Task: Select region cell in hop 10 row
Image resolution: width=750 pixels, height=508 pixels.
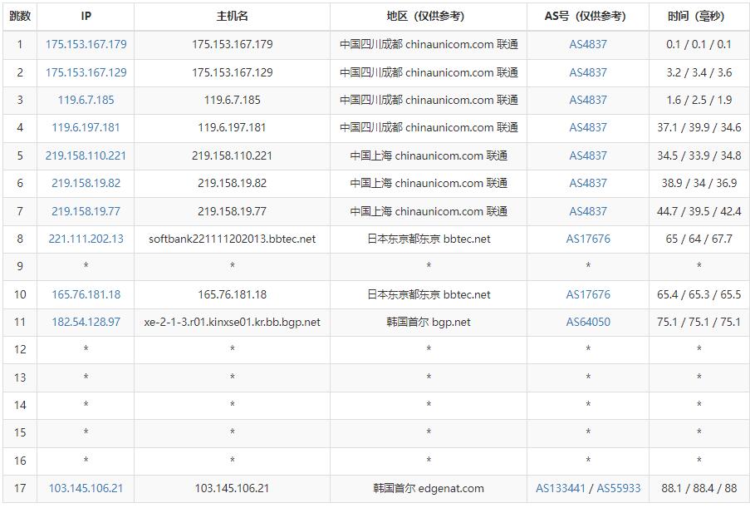Action: tap(429, 294)
